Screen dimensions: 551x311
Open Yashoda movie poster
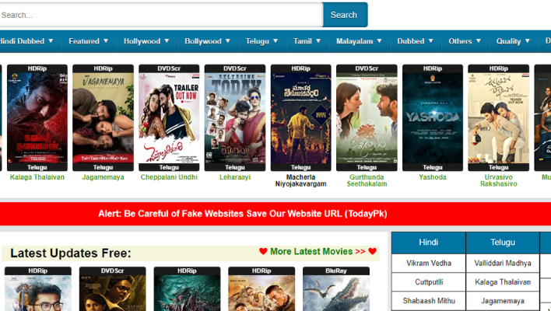[433, 118]
